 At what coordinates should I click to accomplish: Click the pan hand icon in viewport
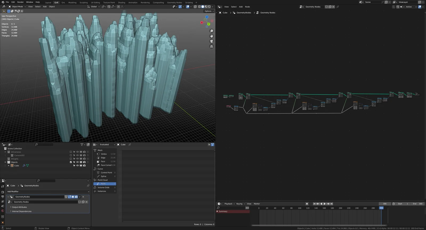212,36
